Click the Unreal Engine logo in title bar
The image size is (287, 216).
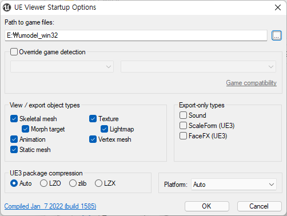point(7,7)
